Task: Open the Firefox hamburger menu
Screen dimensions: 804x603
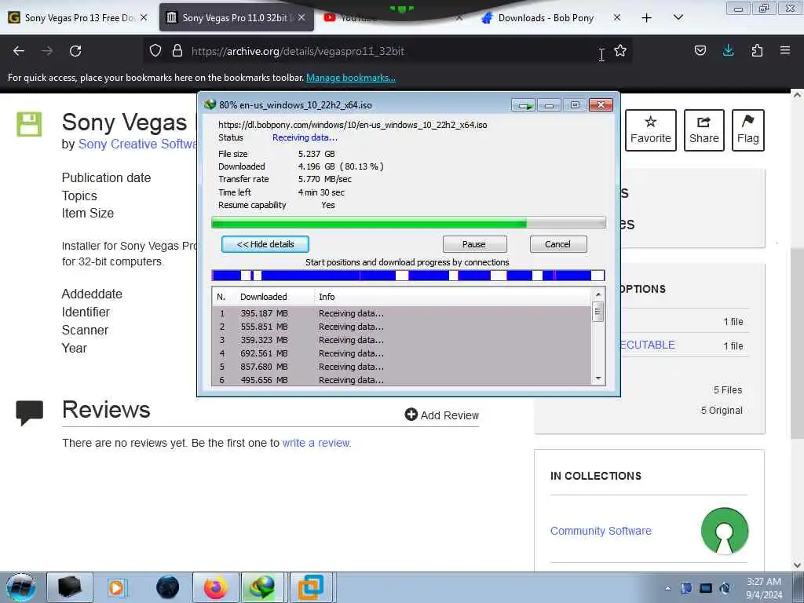Action: click(785, 50)
